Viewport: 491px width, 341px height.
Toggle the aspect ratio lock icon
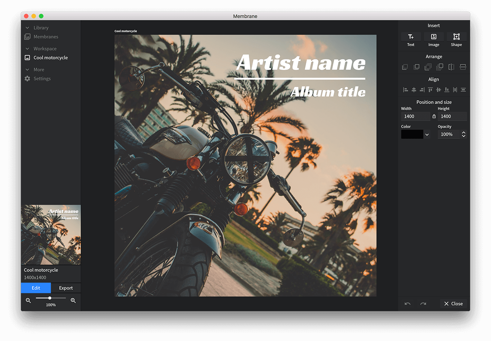pyautogui.click(x=434, y=116)
